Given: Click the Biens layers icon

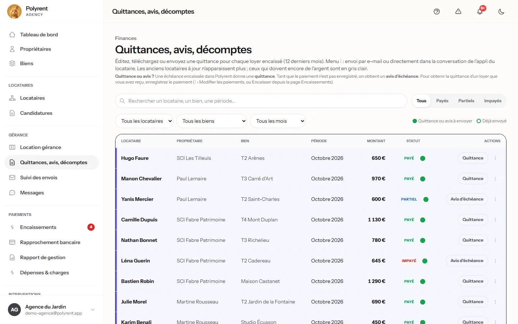Looking at the screenshot, I should coord(12,63).
